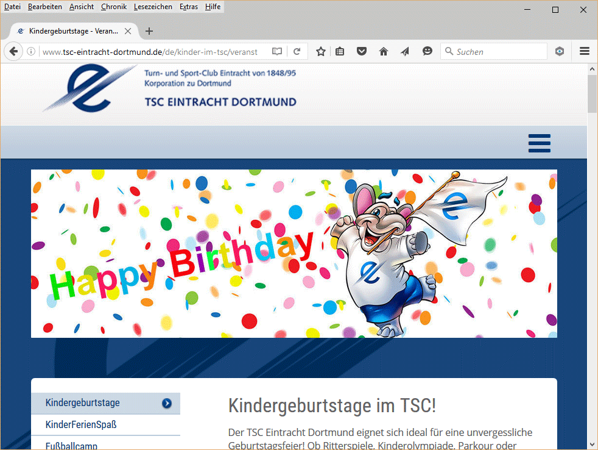Screen dimensions: 598x450
Task: Minimize the browser window
Action: [527, 10]
